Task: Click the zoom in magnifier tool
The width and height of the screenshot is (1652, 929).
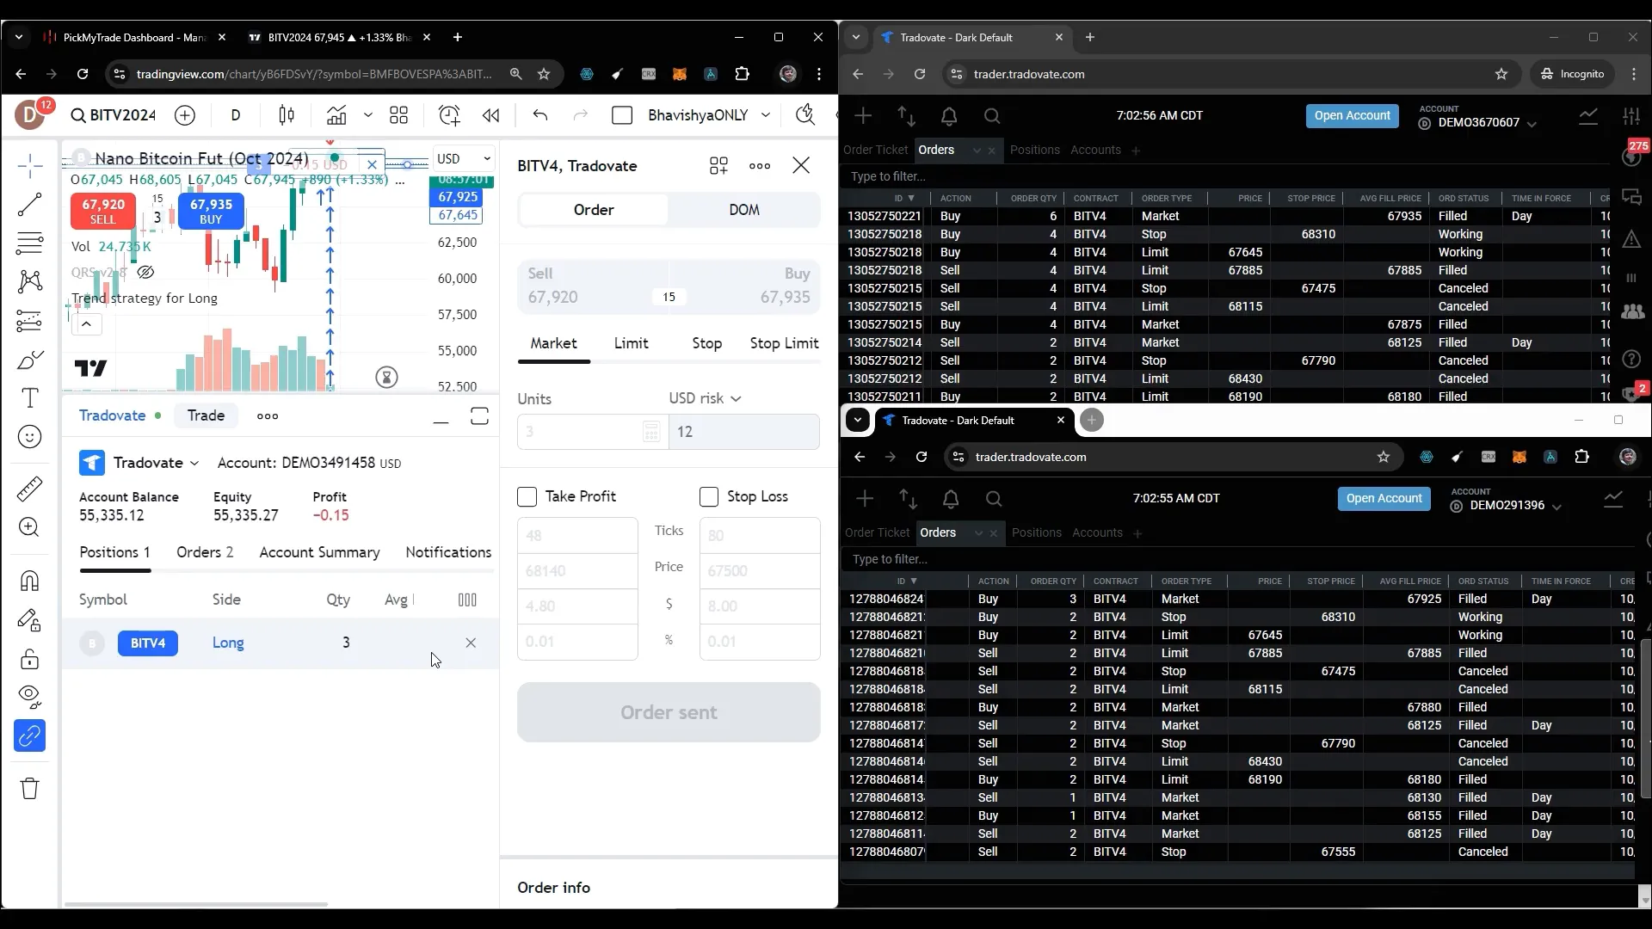Action: tap(30, 527)
